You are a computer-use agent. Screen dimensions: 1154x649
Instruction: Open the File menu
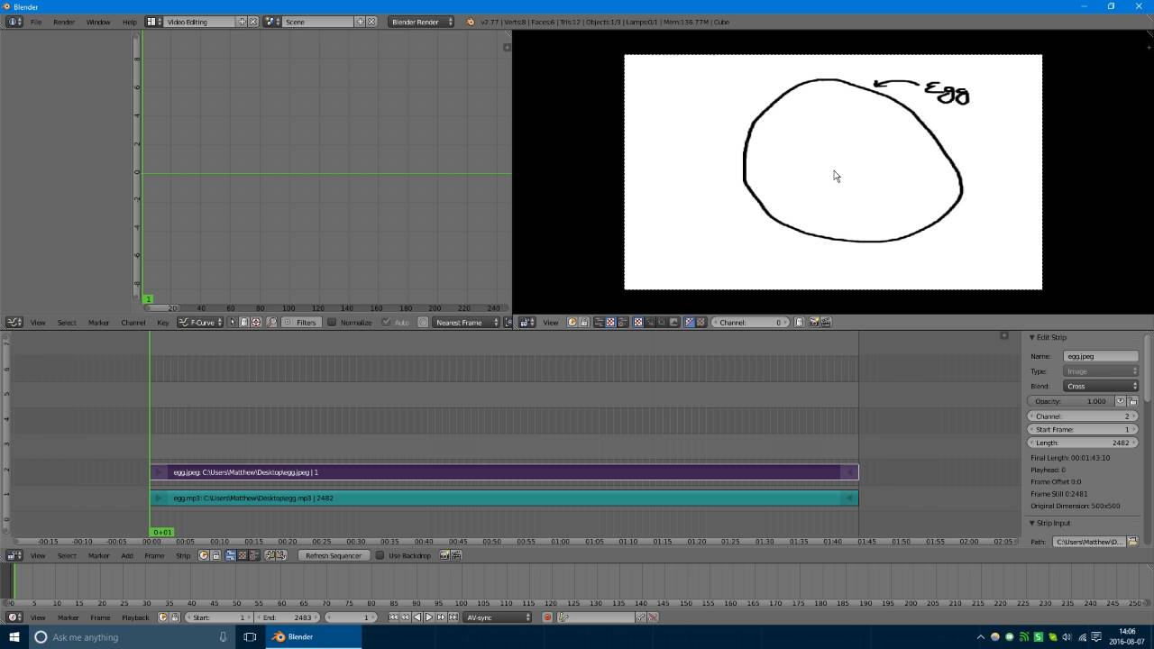click(36, 22)
